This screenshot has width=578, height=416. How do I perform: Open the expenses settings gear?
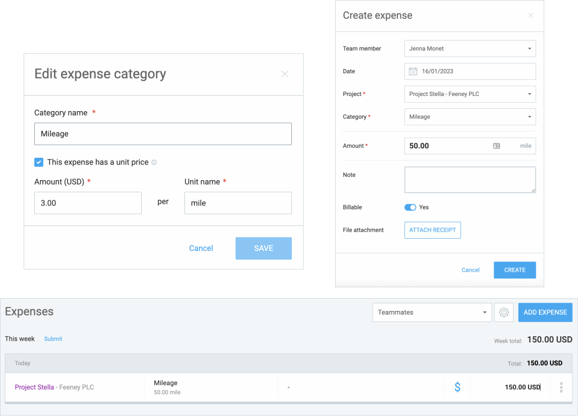point(504,312)
